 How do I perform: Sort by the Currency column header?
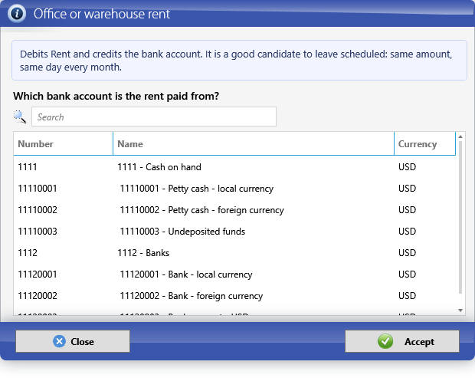[425, 143]
